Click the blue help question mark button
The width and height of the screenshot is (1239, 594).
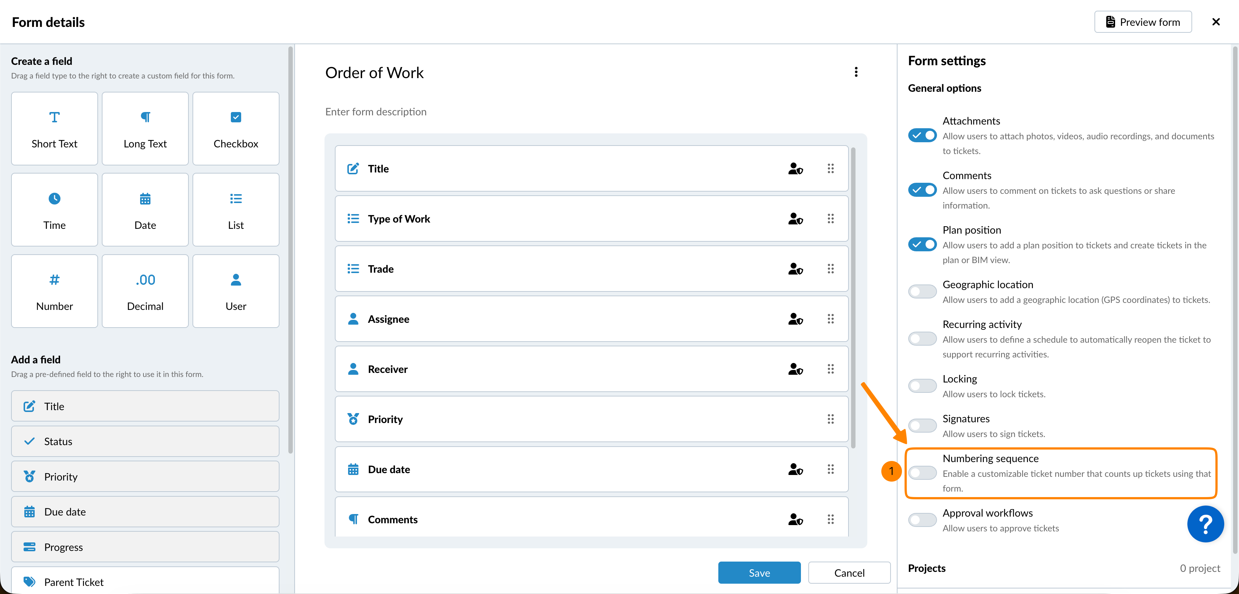(x=1205, y=524)
